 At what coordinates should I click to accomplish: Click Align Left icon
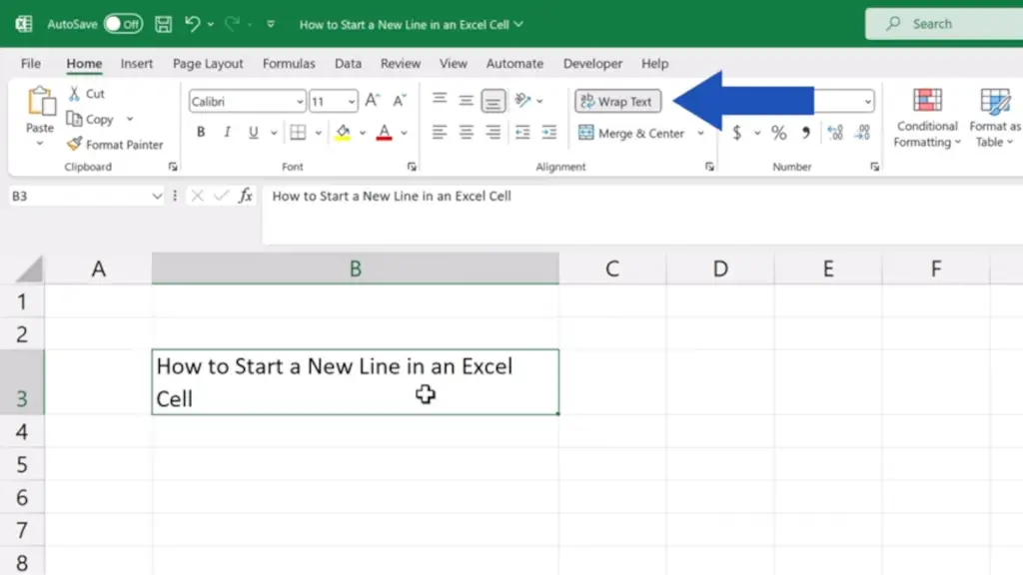point(440,133)
